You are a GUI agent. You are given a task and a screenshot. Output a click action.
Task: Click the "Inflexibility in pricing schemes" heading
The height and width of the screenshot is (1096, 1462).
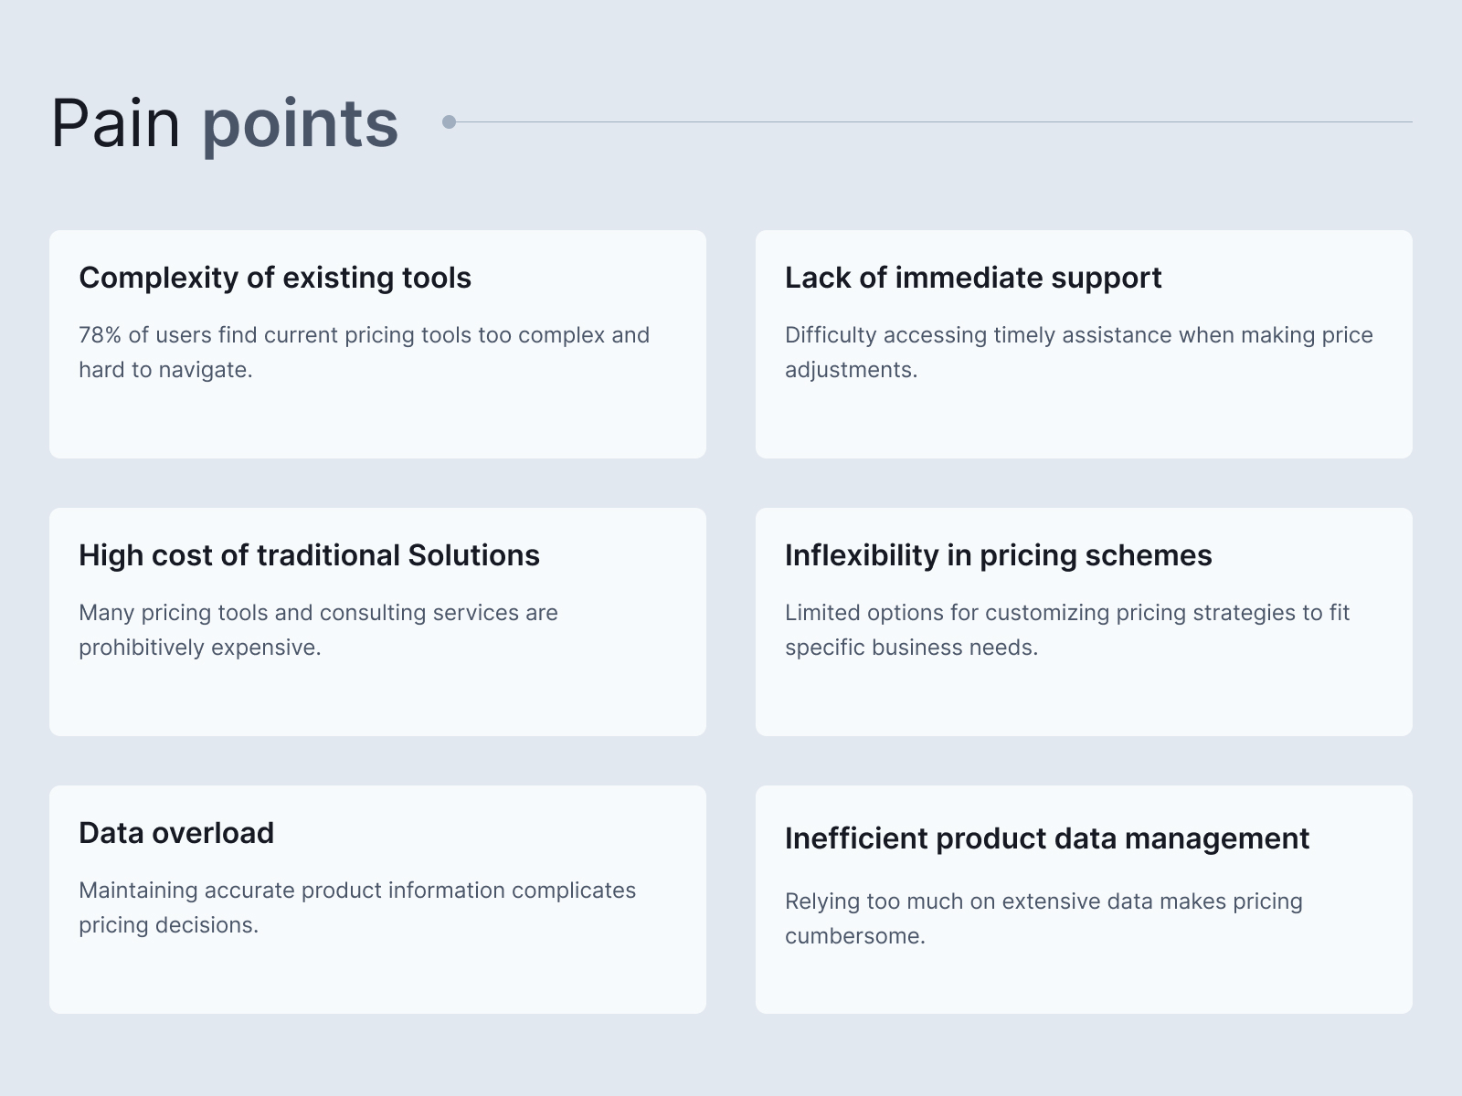tap(998, 555)
